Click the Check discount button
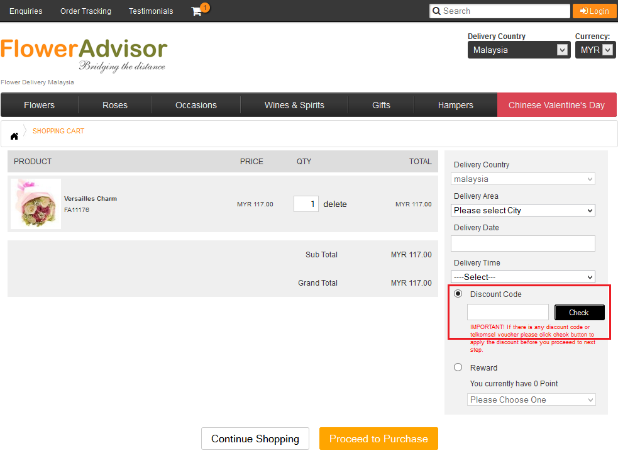Image resolution: width=618 pixels, height=453 pixels. point(580,313)
